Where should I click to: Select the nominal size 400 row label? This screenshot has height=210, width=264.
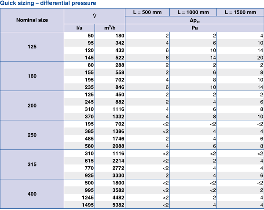pos(32,194)
